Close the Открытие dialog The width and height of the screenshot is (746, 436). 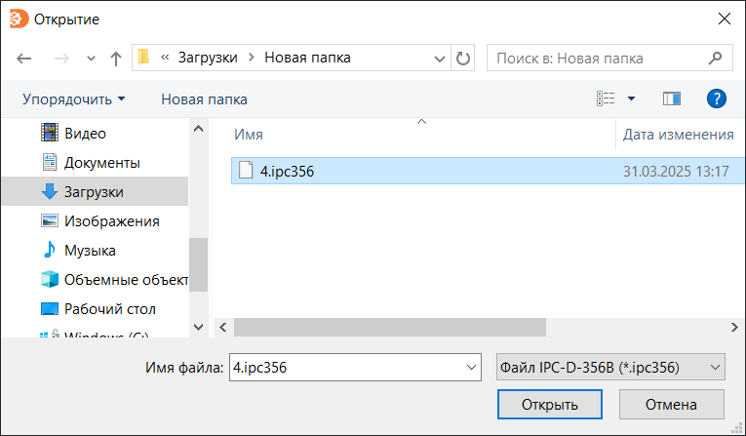click(x=725, y=20)
